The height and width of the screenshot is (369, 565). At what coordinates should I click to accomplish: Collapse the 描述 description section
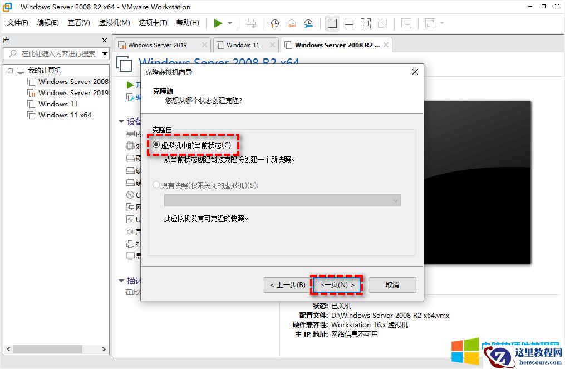pyautogui.click(x=121, y=281)
